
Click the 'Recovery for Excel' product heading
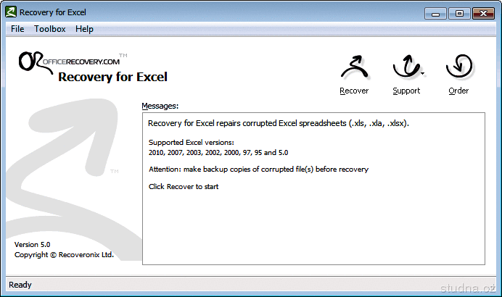(112, 77)
